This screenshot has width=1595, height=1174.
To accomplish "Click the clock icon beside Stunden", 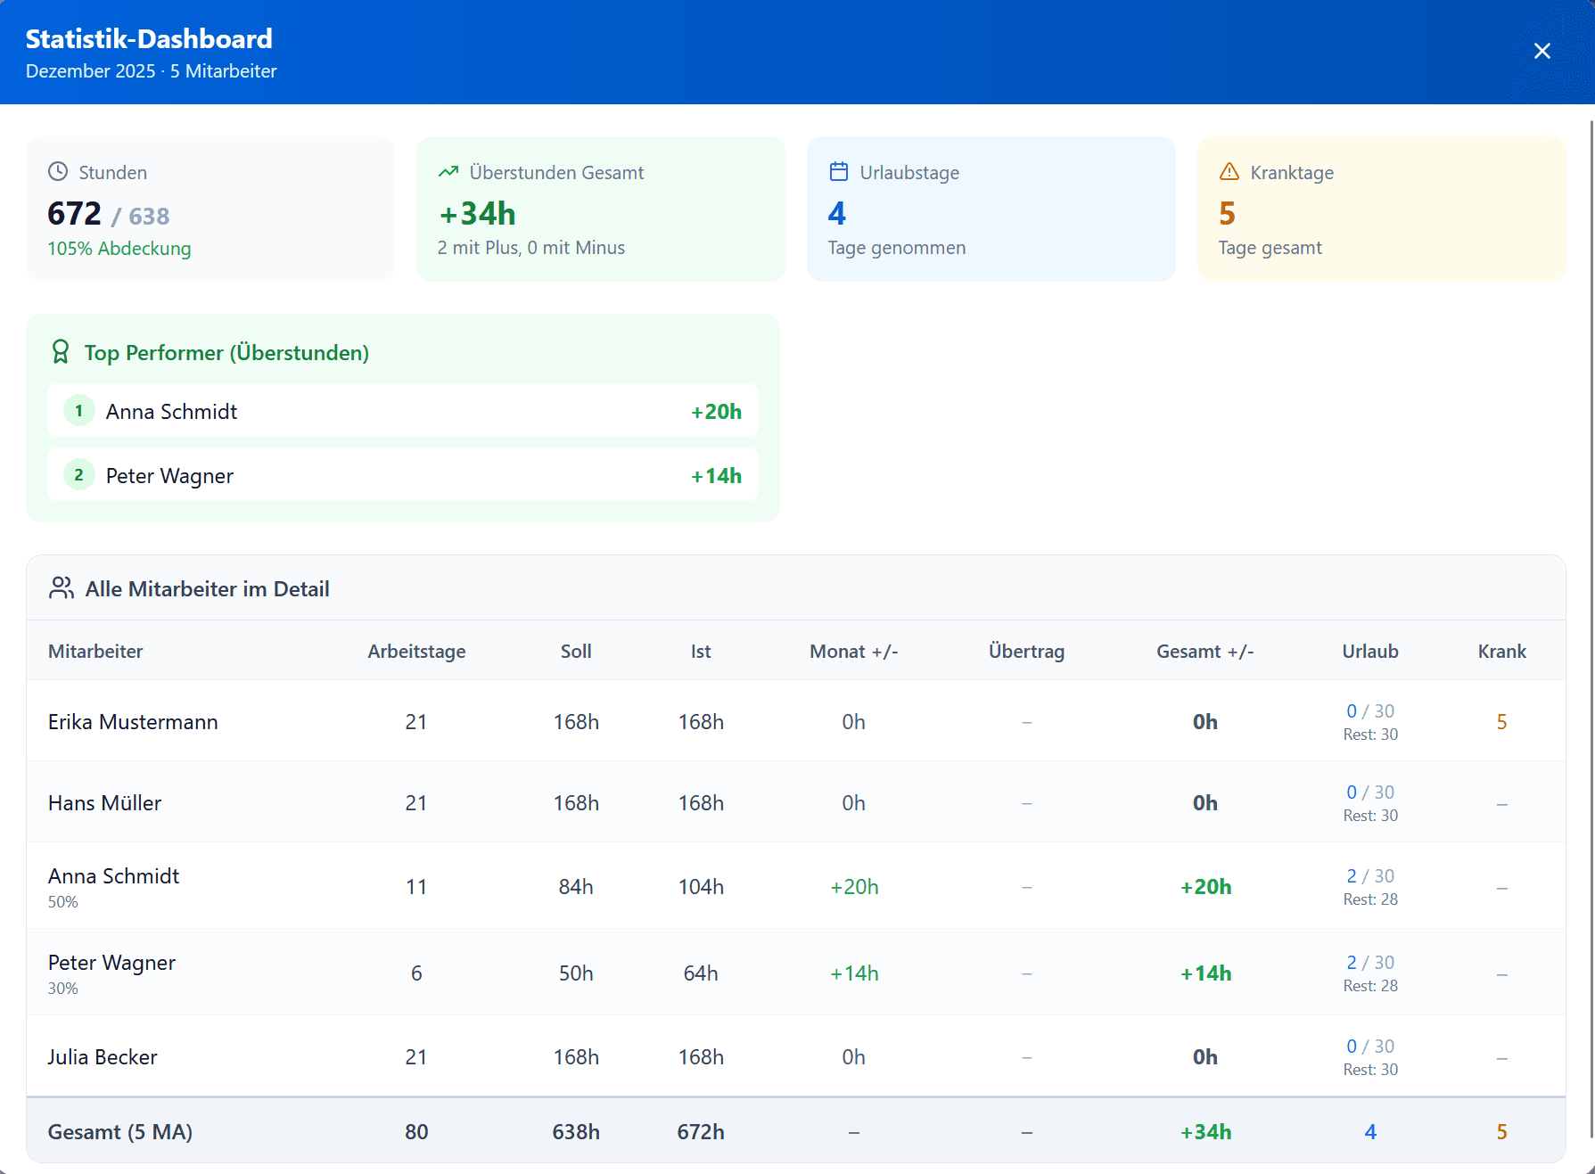I will click(x=58, y=171).
